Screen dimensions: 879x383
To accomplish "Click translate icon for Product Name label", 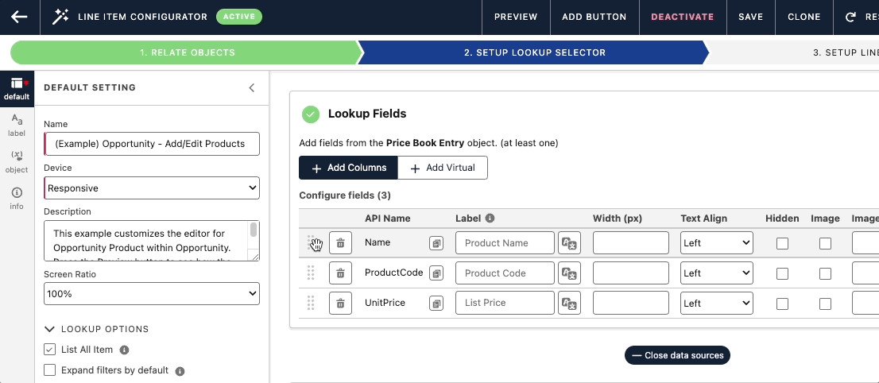I will [569, 243].
